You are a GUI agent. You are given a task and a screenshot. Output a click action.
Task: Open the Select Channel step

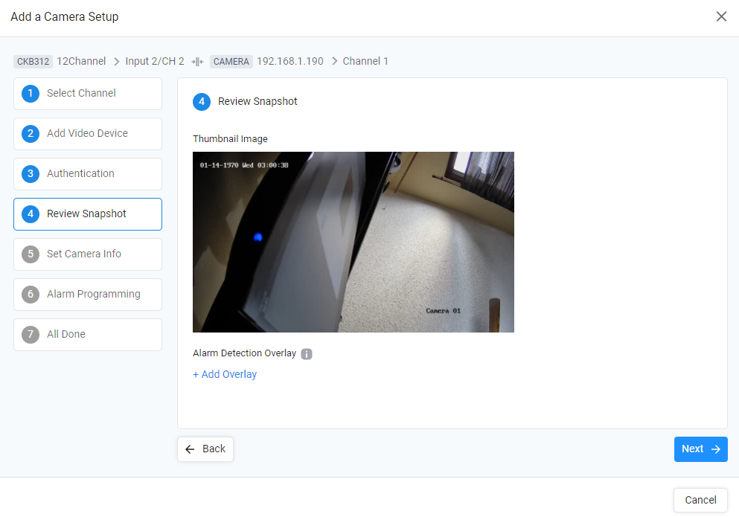pyautogui.click(x=88, y=93)
